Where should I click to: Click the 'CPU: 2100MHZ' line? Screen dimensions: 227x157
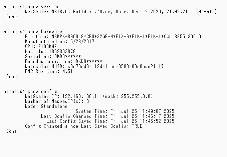[x=41, y=46]
